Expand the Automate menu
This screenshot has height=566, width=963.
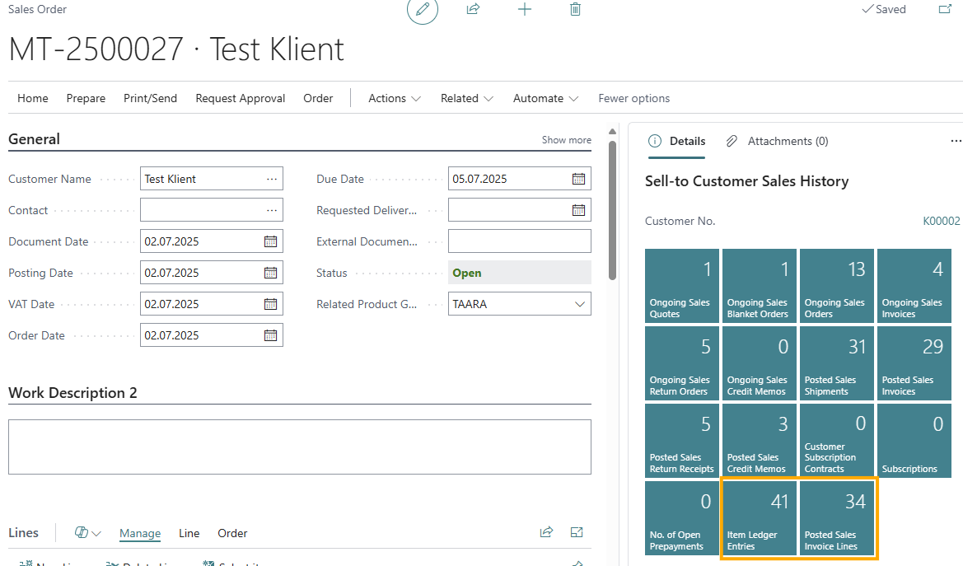[x=545, y=98]
